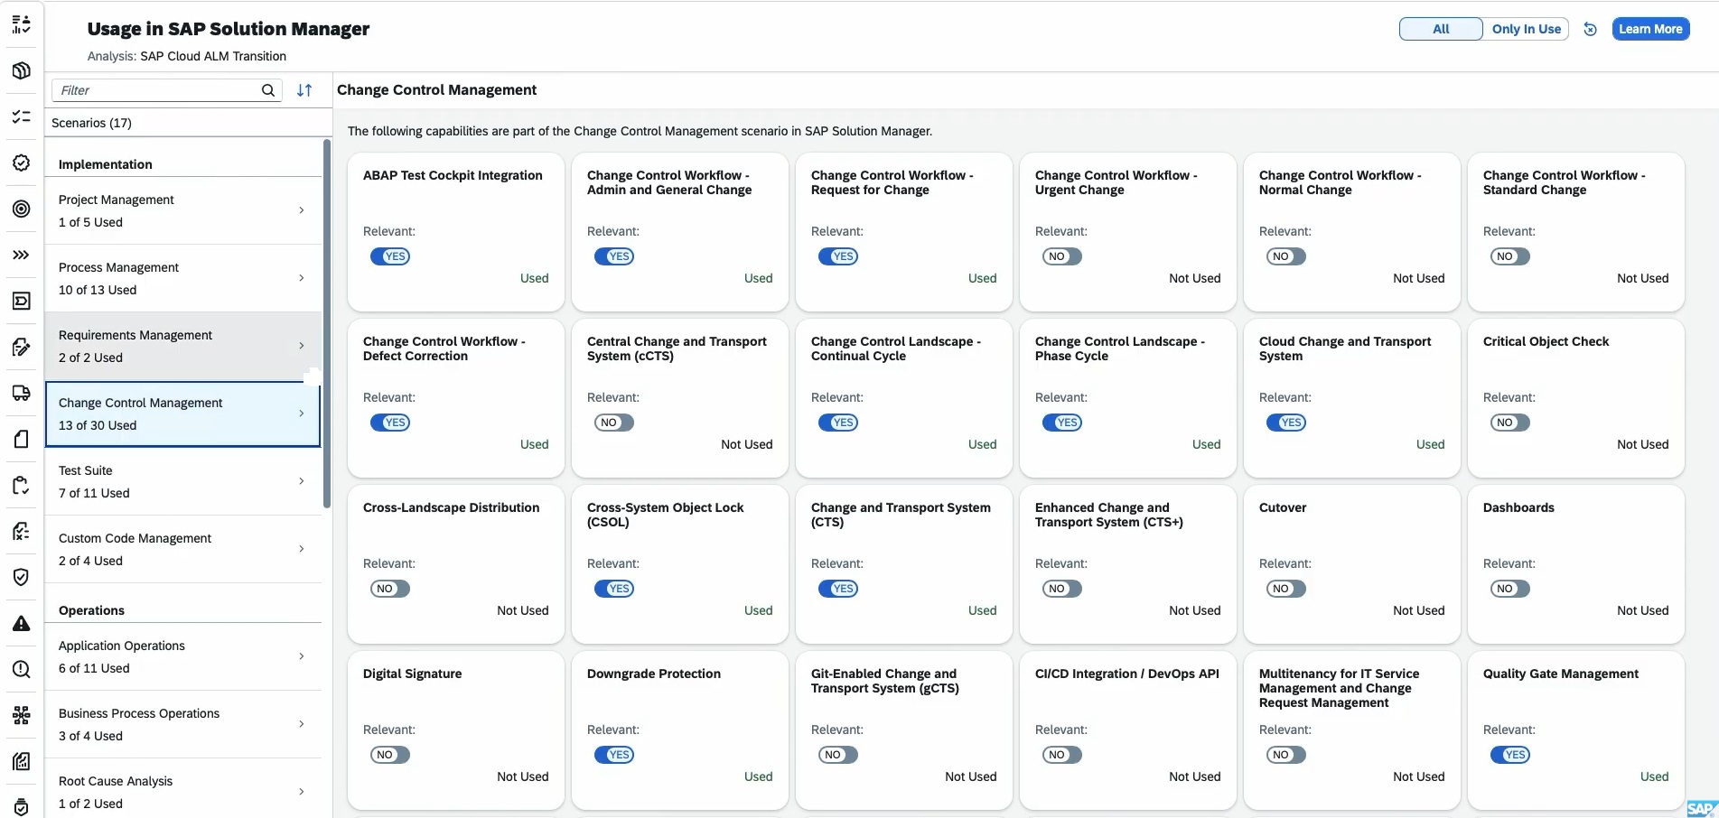Click the target bullseye sidebar icon
Image resolution: width=1719 pixels, height=818 pixels.
[x=22, y=209]
